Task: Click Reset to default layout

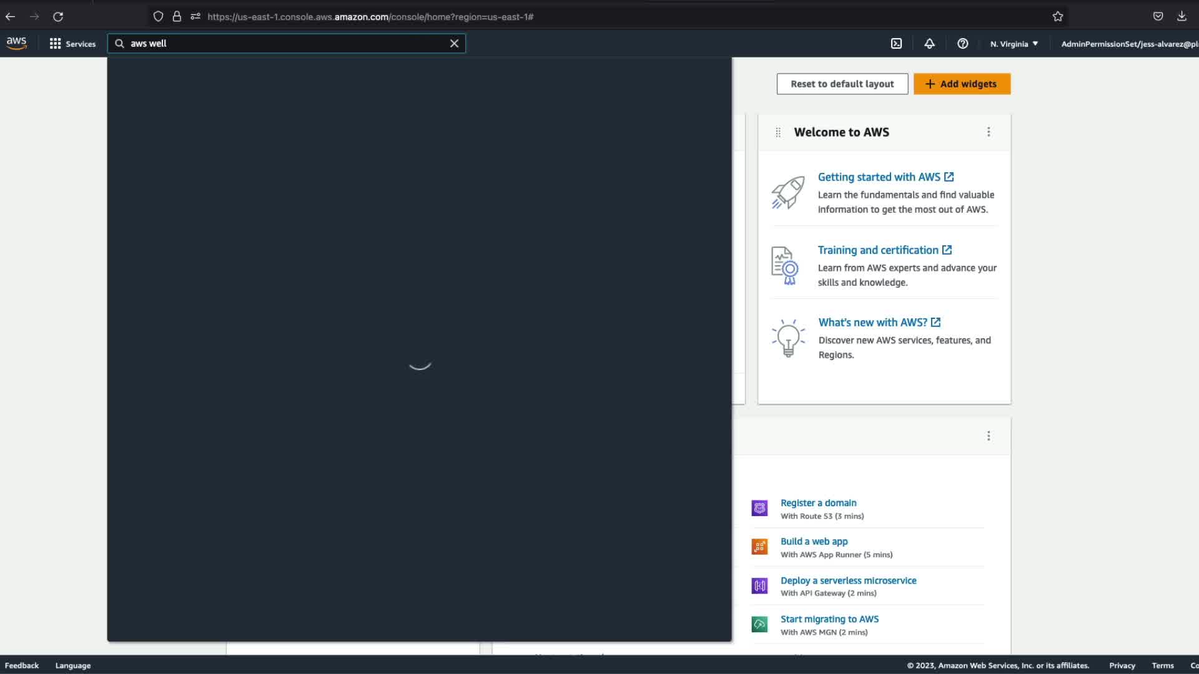Action: click(x=842, y=84)
